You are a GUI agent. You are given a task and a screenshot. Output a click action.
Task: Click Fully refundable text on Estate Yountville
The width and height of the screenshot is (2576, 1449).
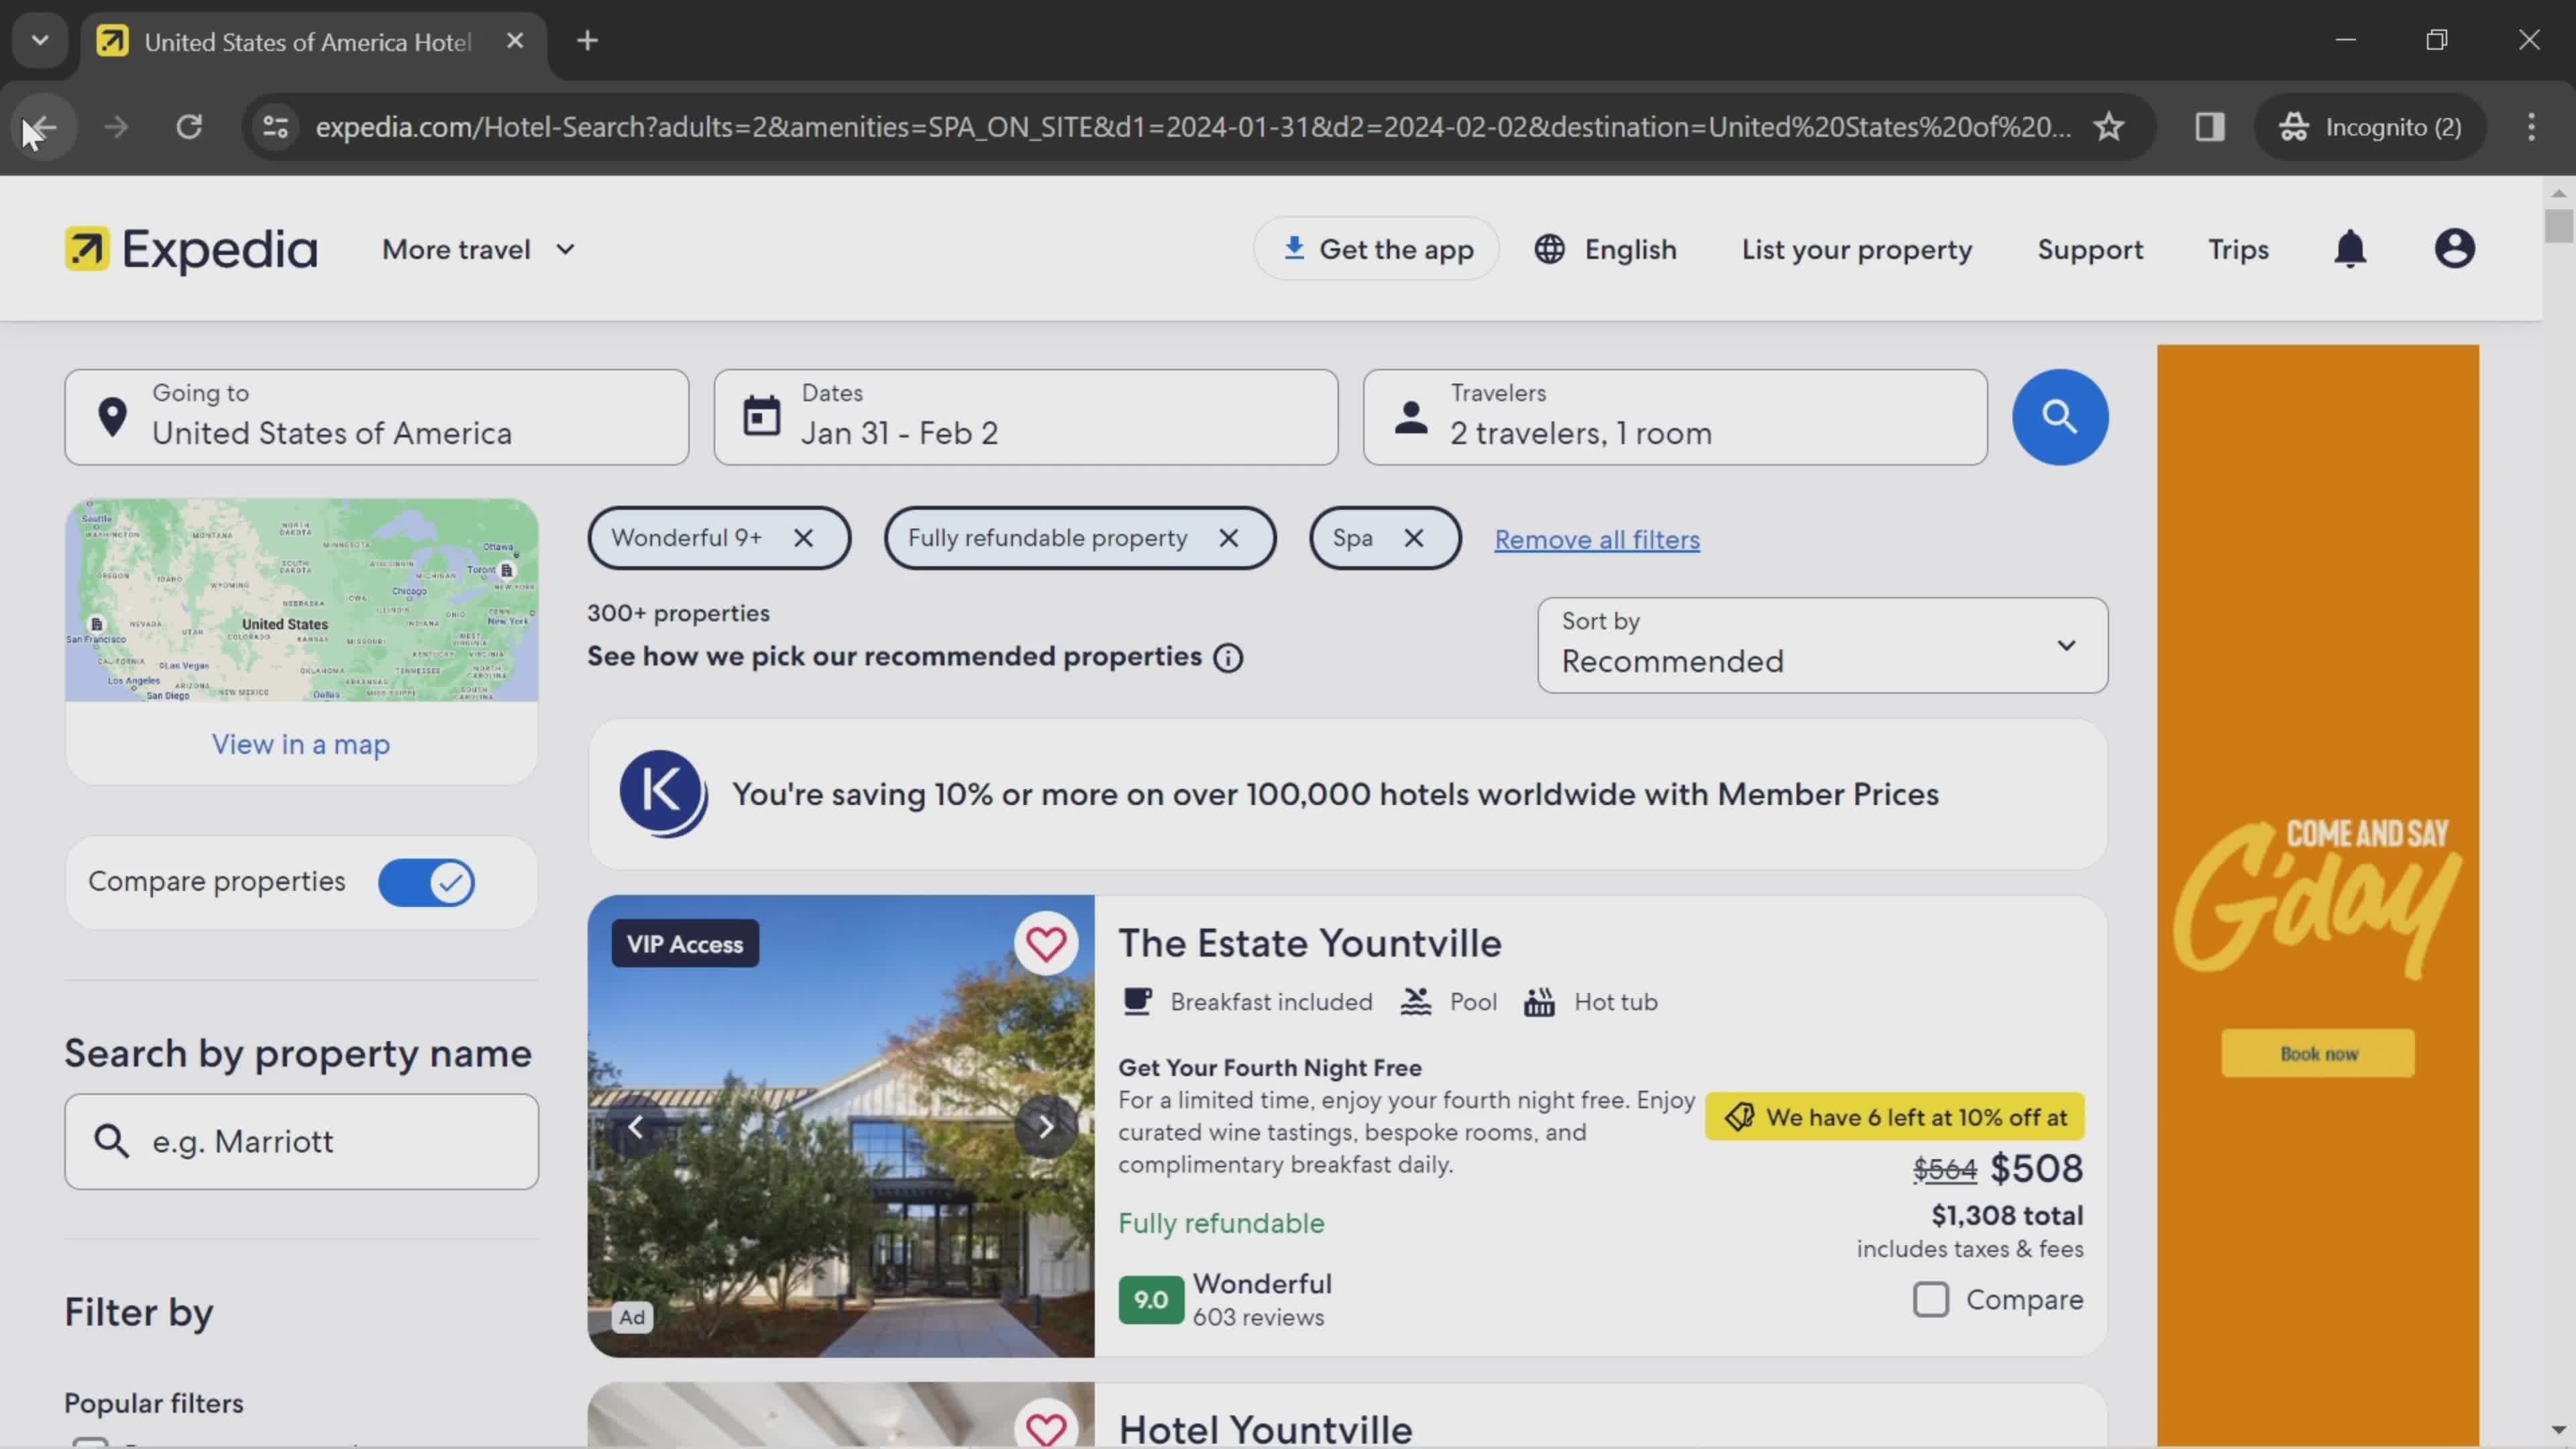point(1221,1223)
